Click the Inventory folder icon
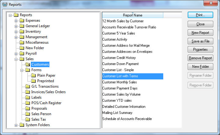This screenshot has width=220, height=135. (22, 31)
